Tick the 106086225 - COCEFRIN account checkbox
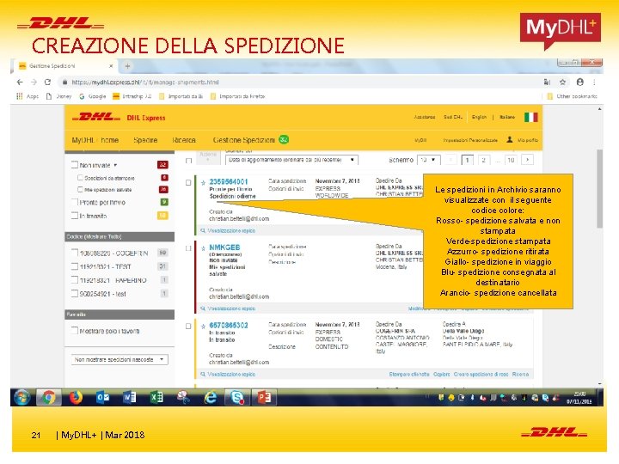Image resolution: width=619 pixels, height=464 pixels. click(74, 253)
